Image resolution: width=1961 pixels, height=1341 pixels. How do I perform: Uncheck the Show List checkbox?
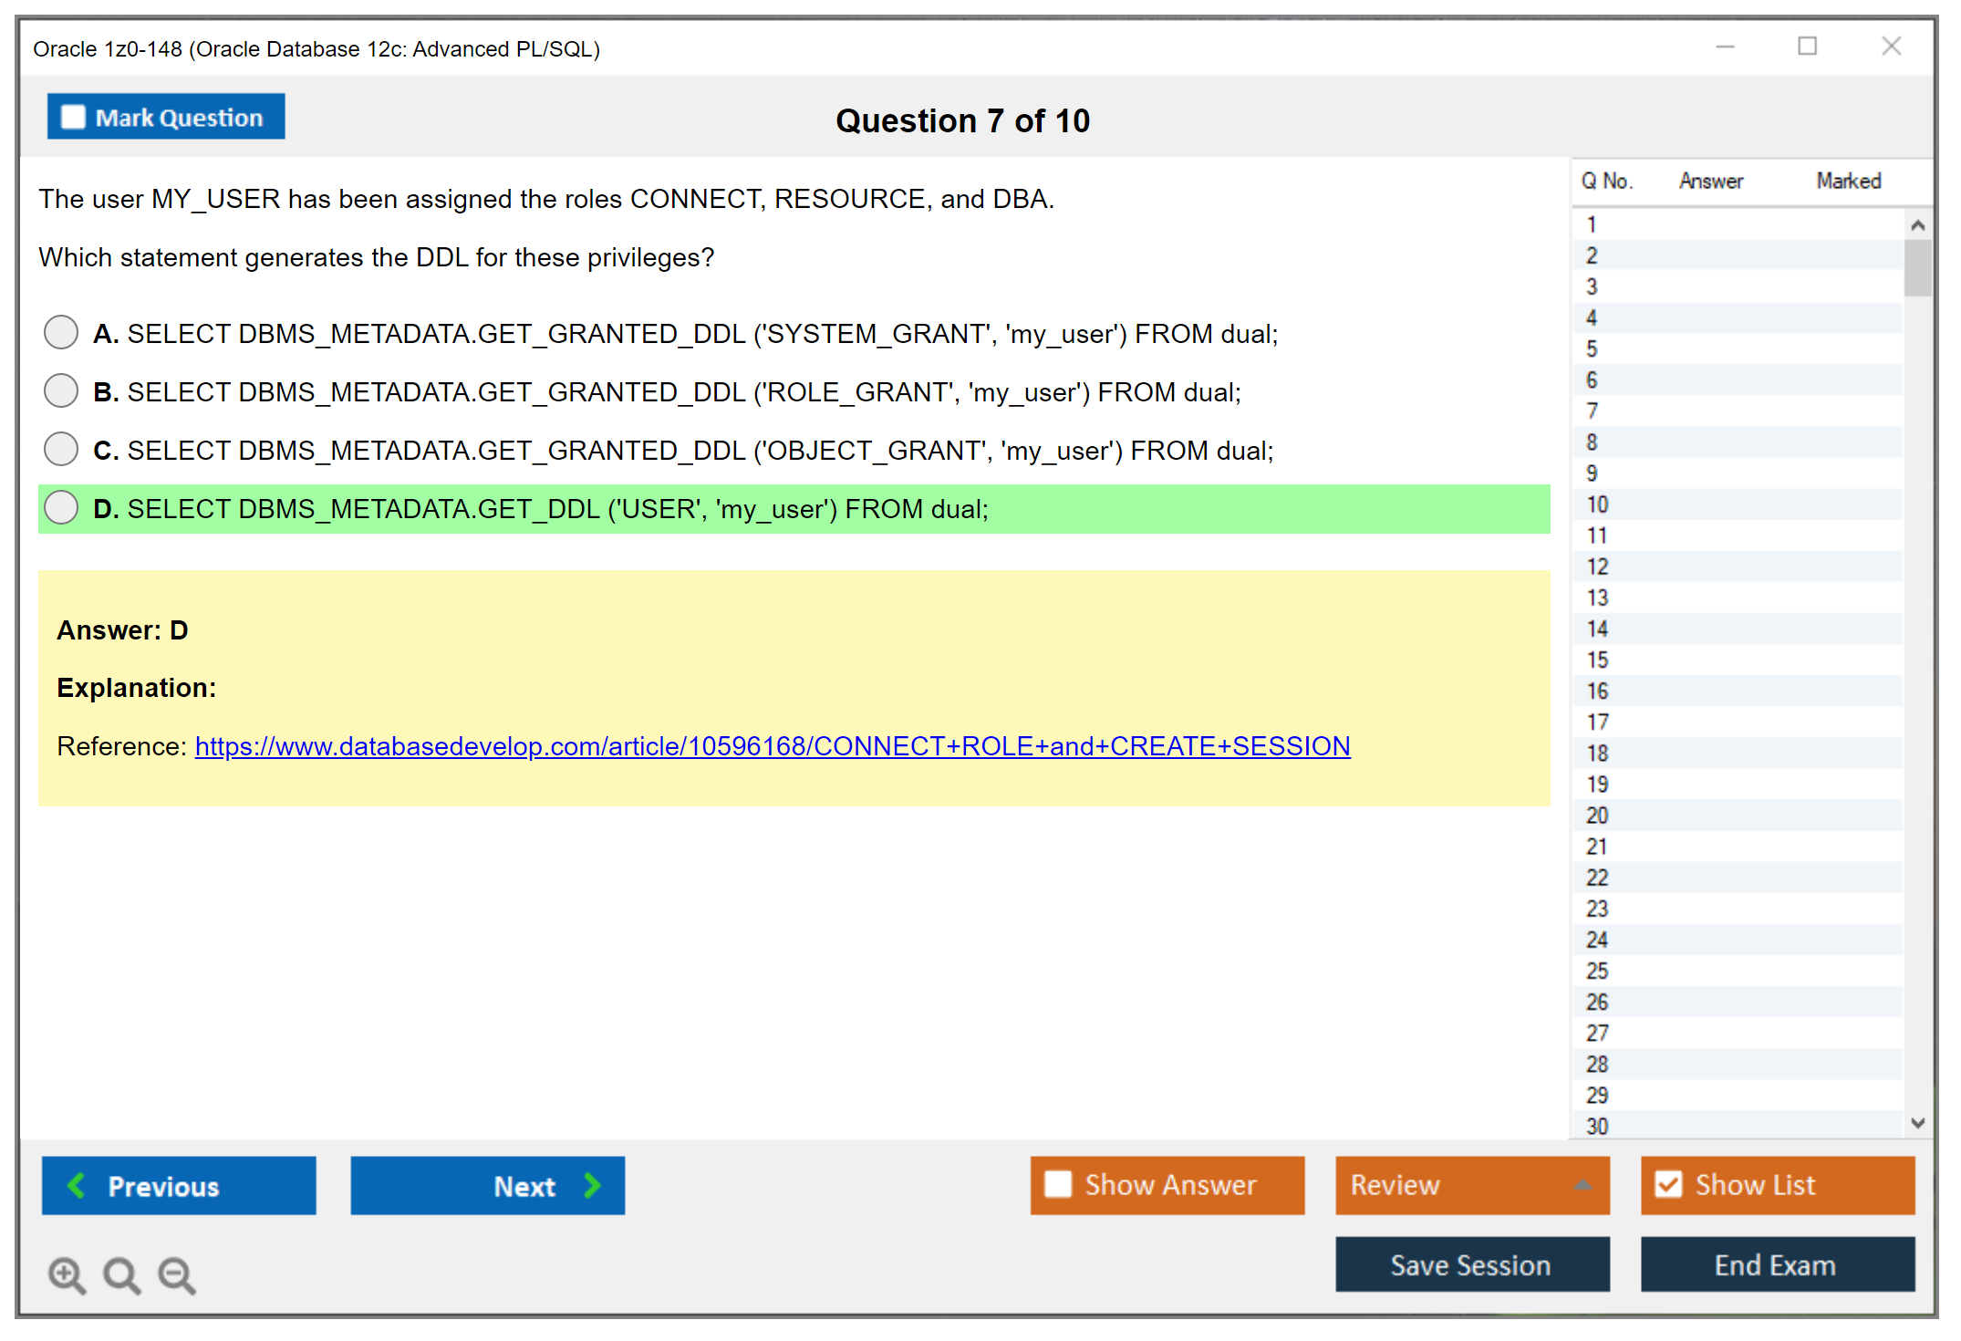click(x=1668, y=1184)
